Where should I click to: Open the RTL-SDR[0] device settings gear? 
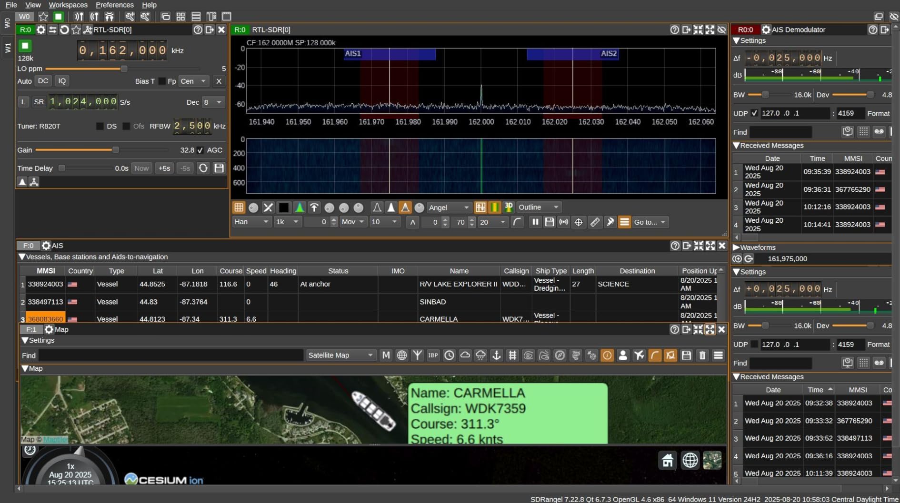point(41,30)
